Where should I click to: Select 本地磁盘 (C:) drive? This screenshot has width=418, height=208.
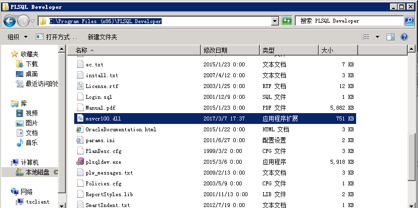[x=42, y=172]
